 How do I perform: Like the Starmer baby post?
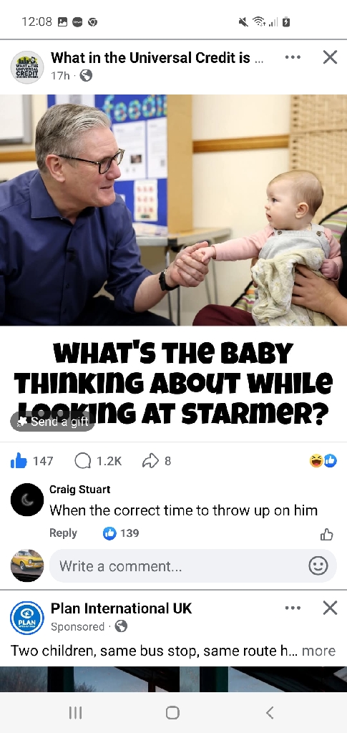pos(19,461)
